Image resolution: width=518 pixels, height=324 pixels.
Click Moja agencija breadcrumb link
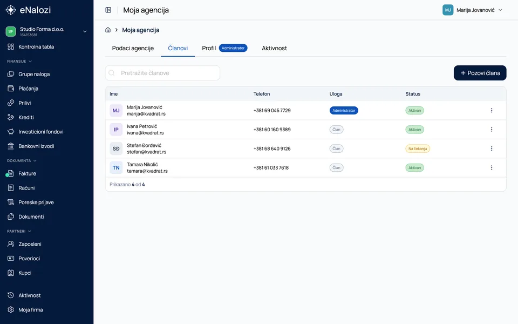(x=141, y=30)
